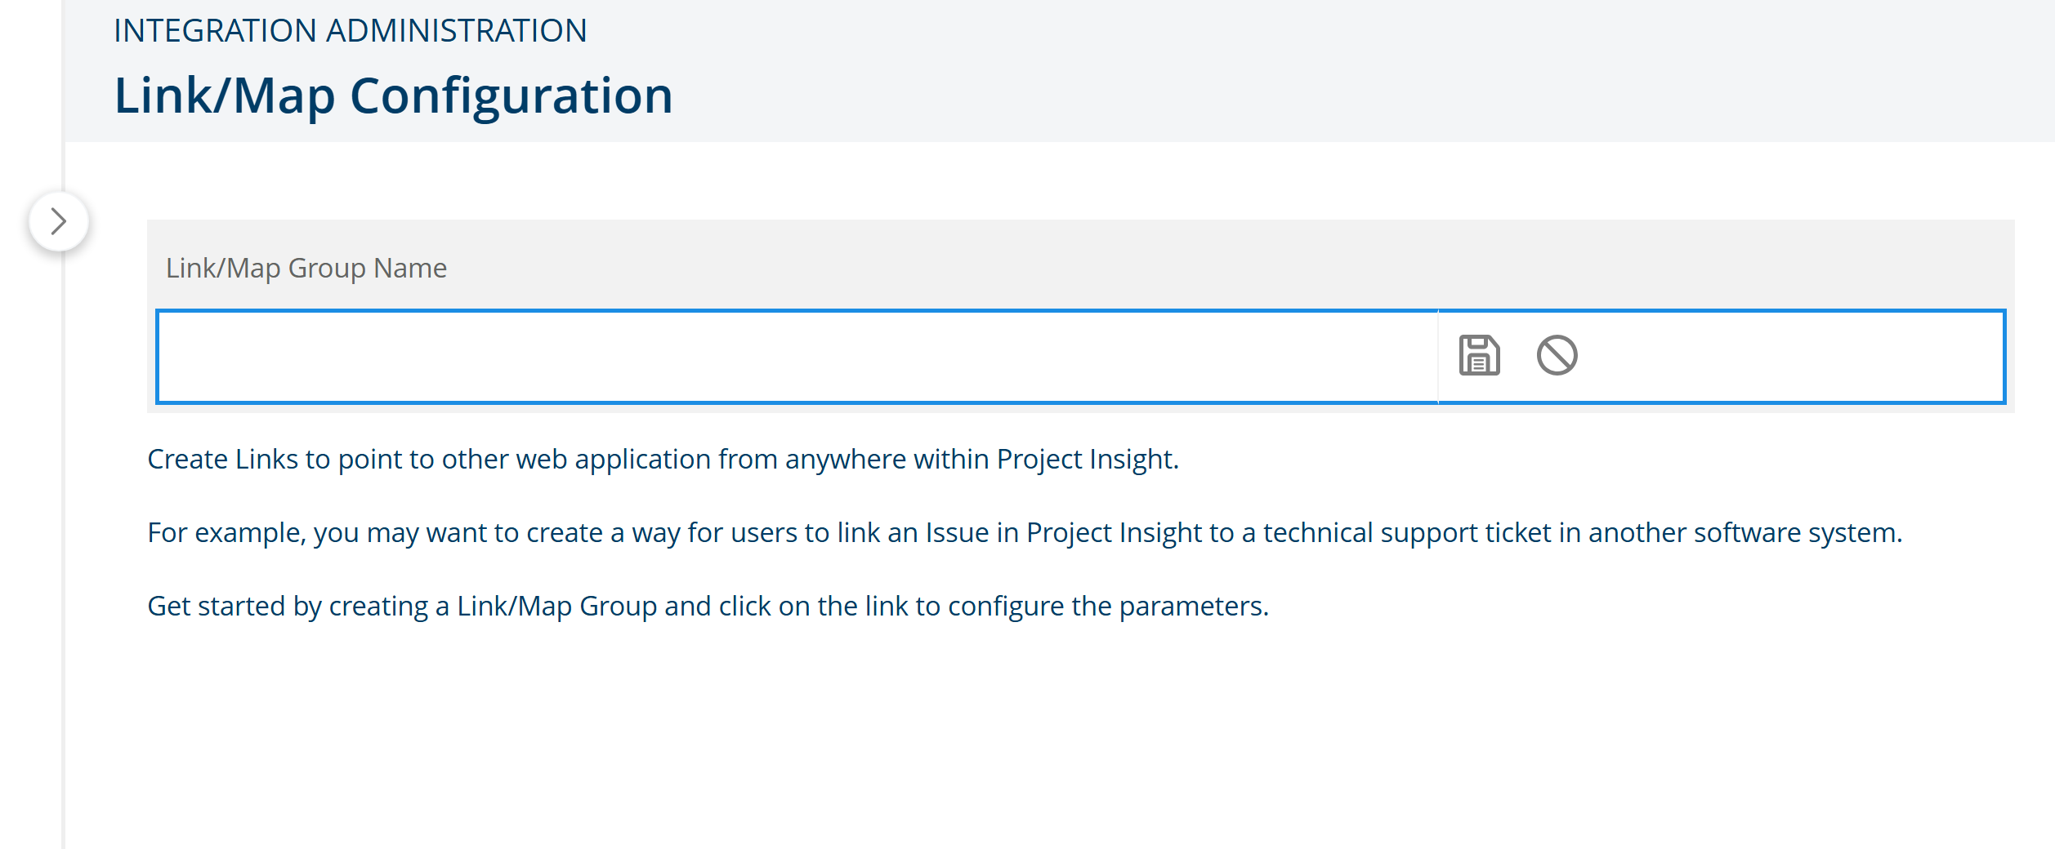Click the empty cell right of cancel icon
2055x849 pixels.
pyautogui.click(x=1789, y=357)
